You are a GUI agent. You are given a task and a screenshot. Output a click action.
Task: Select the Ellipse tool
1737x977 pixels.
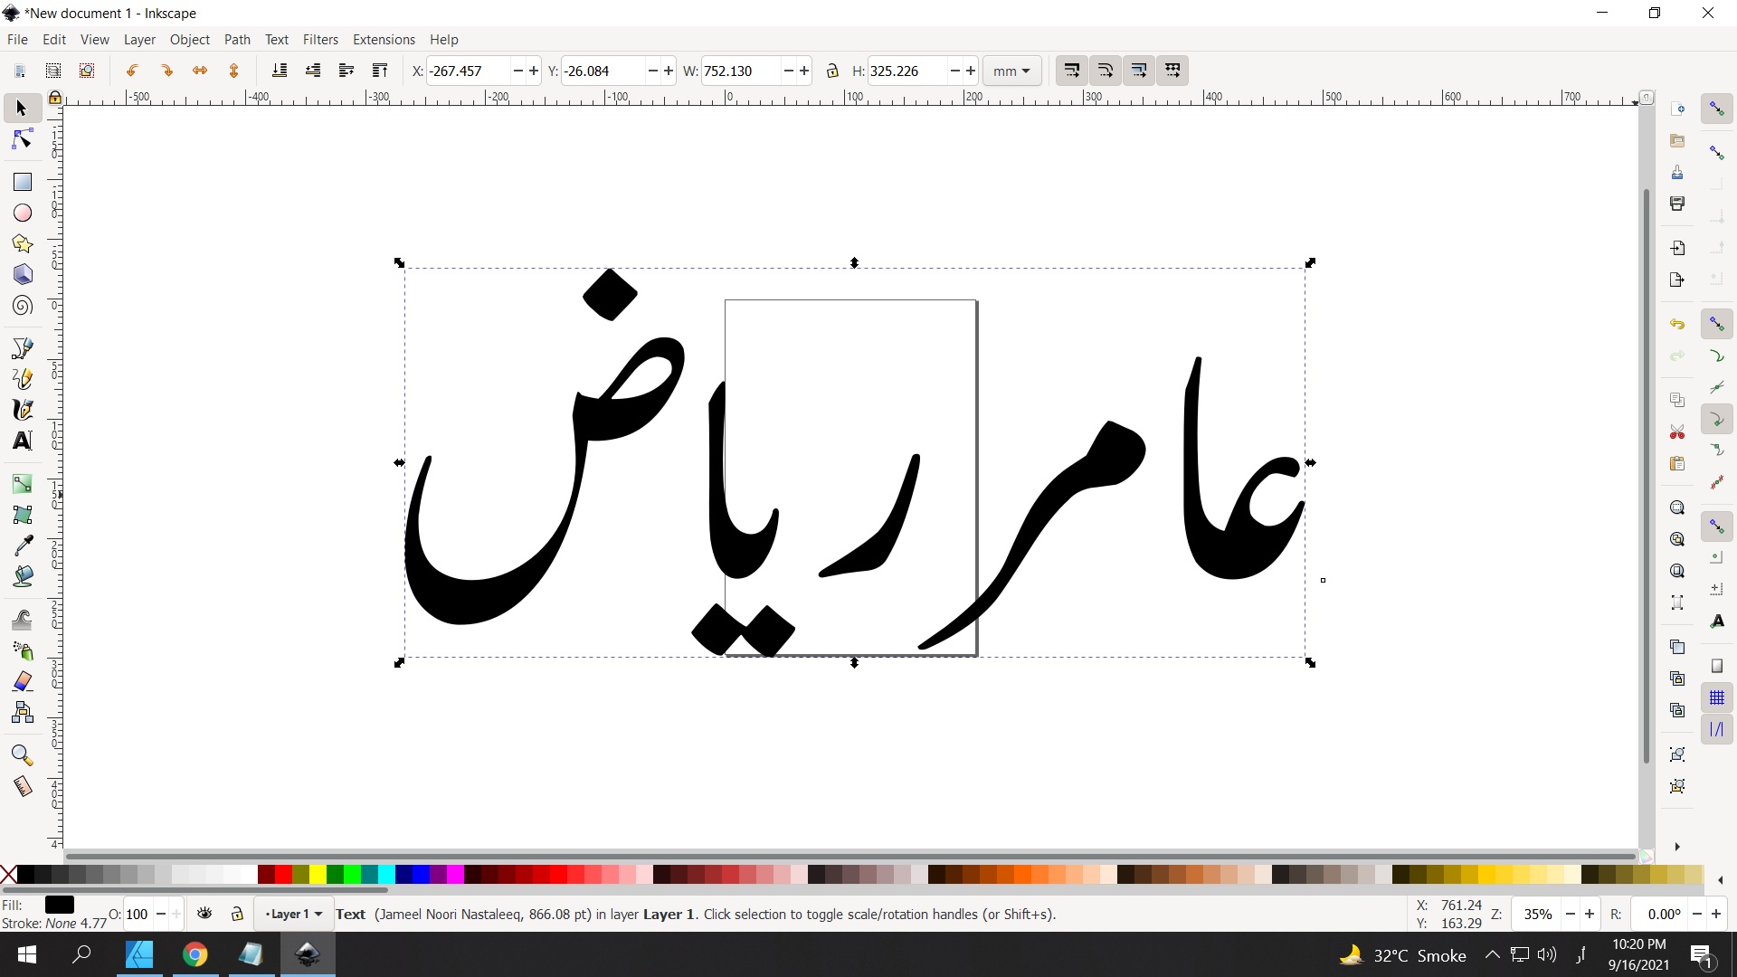tap(22, 213)
